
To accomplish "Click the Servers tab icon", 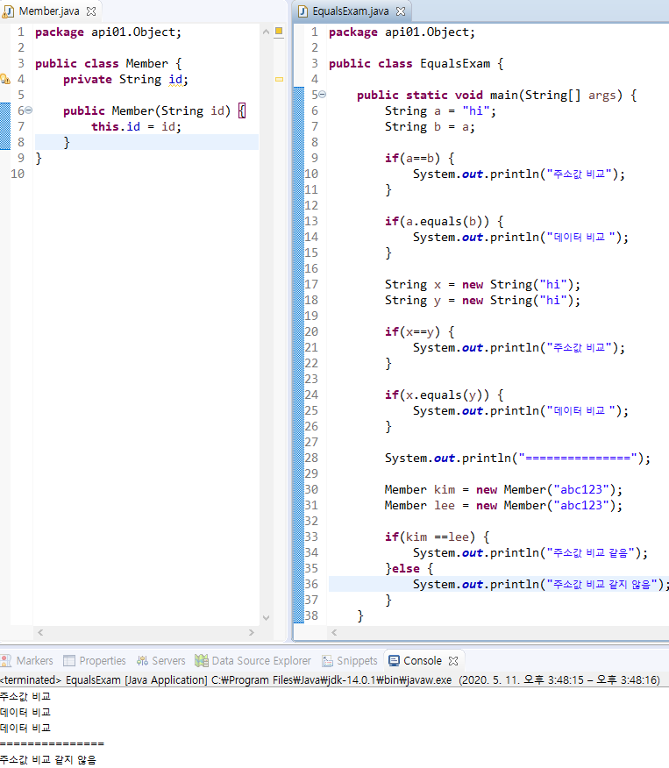I will [x=142, y=661].
